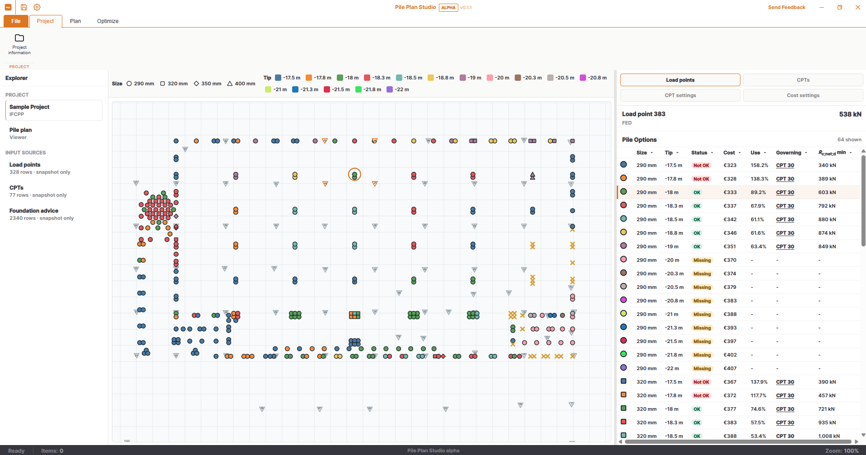
Task: Select the square icon of 320 mm -17.5 m row
Action: 624,381
